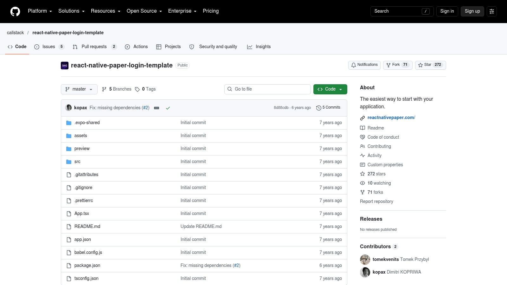Viewport: 507px width, 285px height.
Task: Switch to the Issues tab
Action: point(49,47)
